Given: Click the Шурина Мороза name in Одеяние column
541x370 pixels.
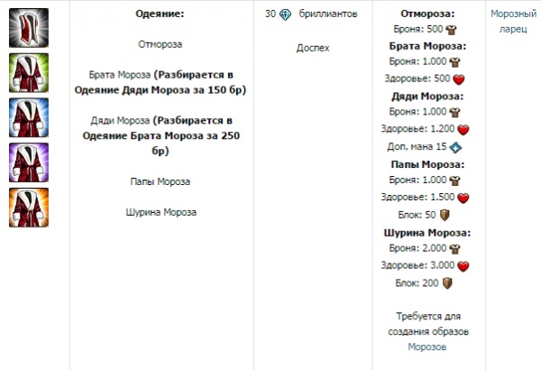Looking at the screenshot, I should tap(160, 213).
